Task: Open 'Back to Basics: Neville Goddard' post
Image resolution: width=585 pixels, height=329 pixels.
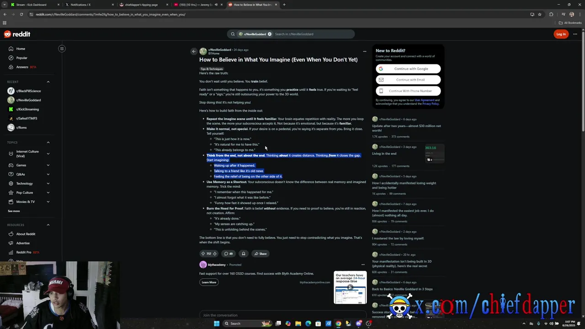Action: pyautogui.click(x=402, y=289)
